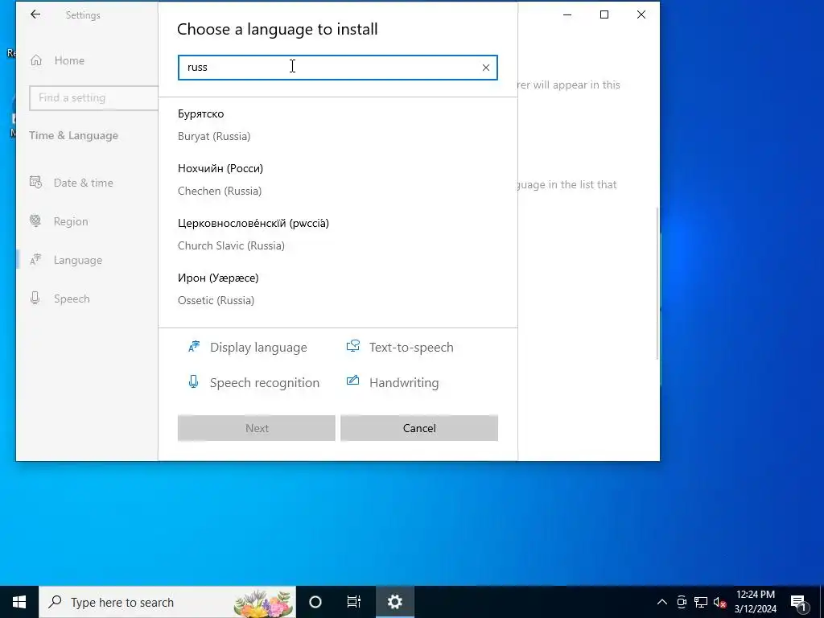Viewport: 824px width, 618px height.
Task: Close the Settings window
Action: [641, 14]
